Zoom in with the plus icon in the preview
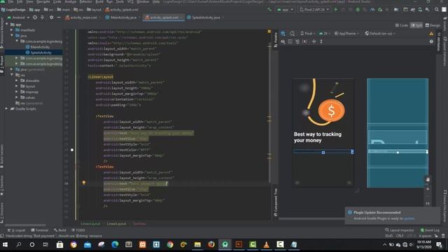 [428, 189]
